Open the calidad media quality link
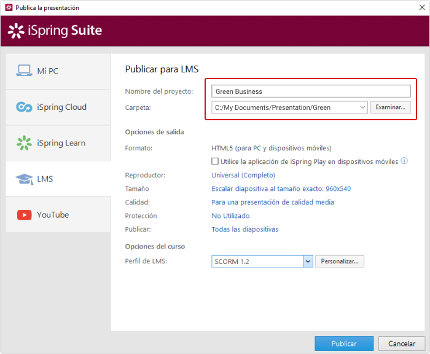Image resolution: width=430 pixels, height=354 pixels. tap(273, 202)
